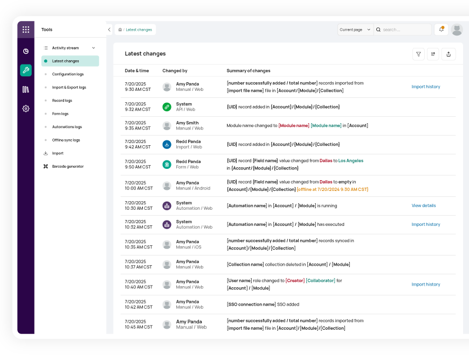
Task: Select Latest changes in the Tools menu
Action: [70, 61]
